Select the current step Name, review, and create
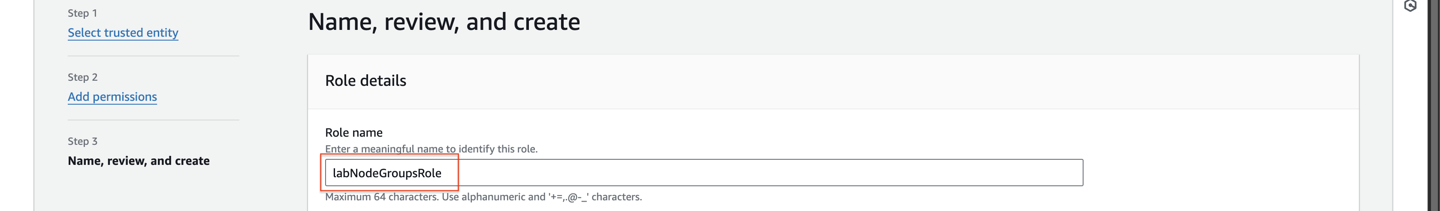The width and height of the screenshot is (1440, 211). tap(139, 161)
